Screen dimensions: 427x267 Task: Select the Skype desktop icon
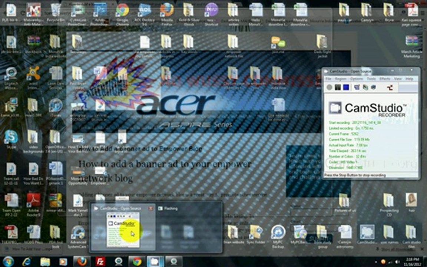click(11, 139)
